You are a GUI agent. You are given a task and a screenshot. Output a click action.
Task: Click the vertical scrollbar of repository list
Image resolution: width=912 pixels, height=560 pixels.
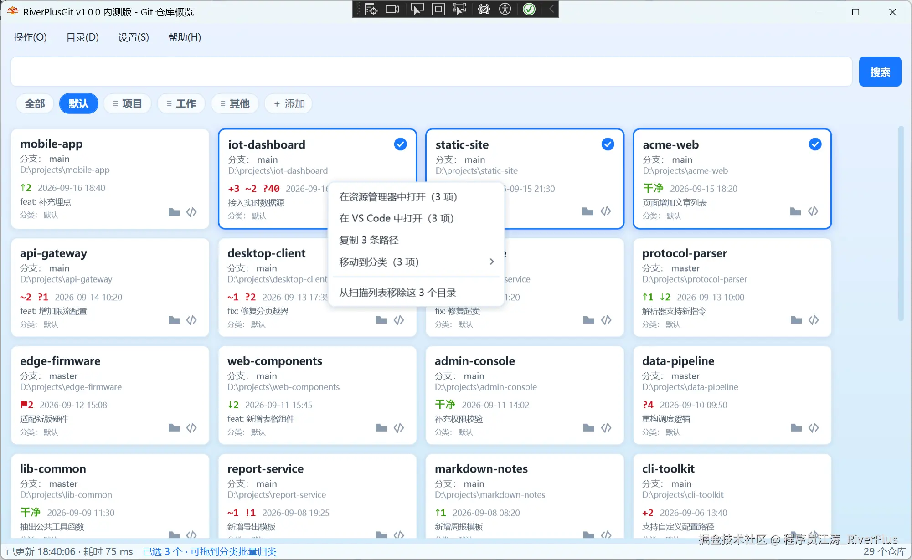click(901, 223)
